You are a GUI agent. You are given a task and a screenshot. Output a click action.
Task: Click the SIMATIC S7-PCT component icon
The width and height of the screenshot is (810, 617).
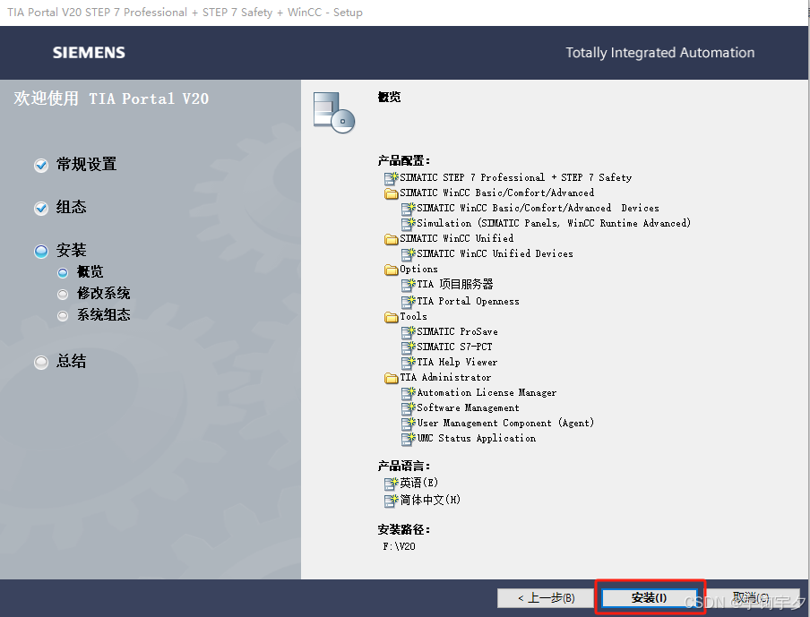[x=408, y=347]
